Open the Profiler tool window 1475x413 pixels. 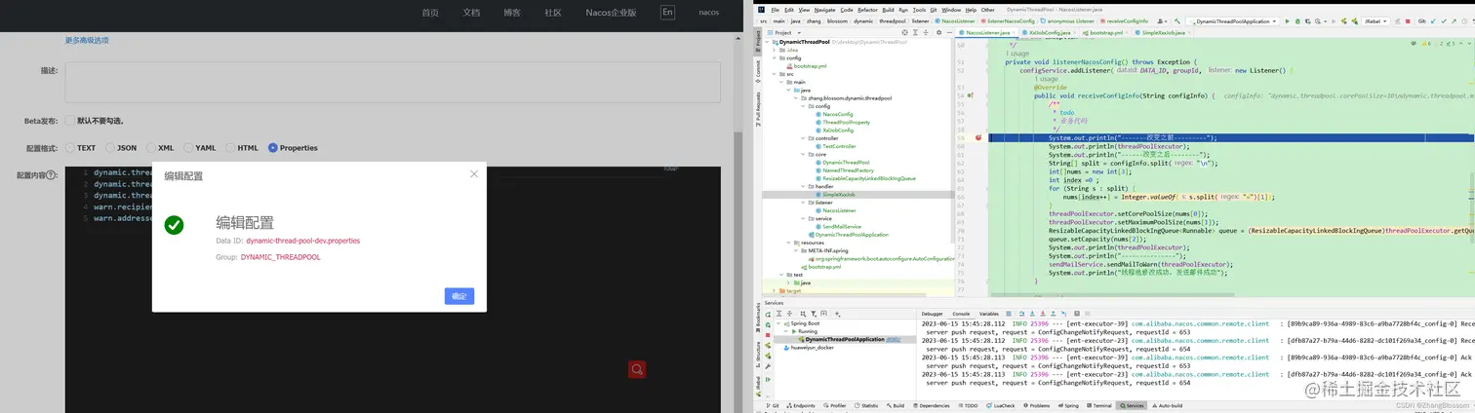(834, 405)
